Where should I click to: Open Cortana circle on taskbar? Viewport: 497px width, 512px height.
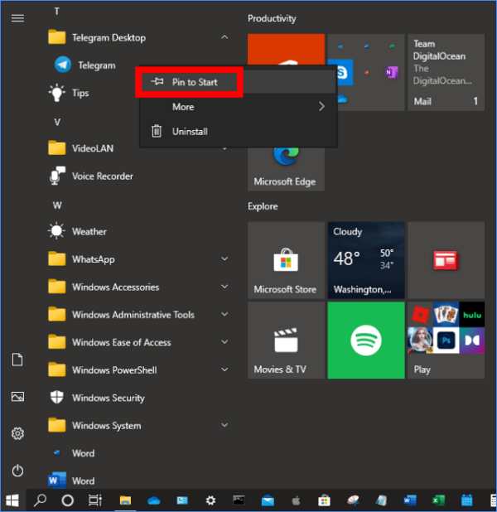(68, 500)
